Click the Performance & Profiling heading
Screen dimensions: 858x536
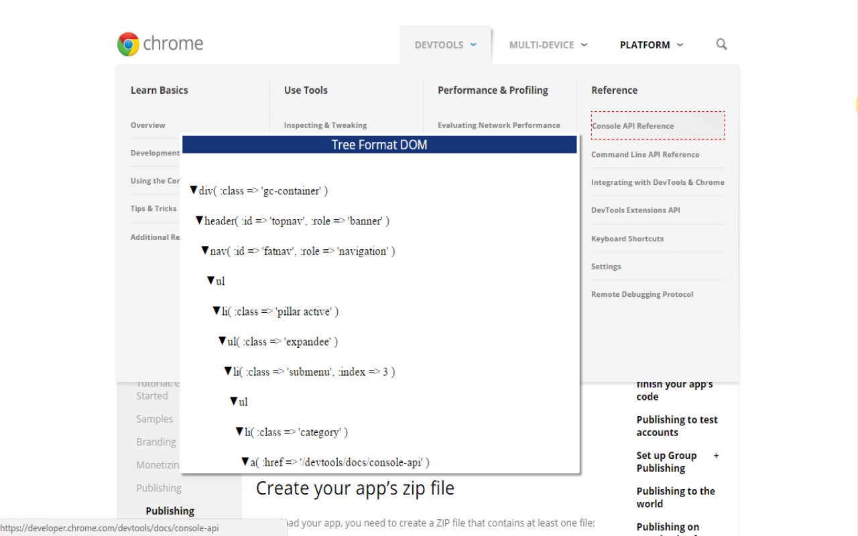click(x=493, y=90)
